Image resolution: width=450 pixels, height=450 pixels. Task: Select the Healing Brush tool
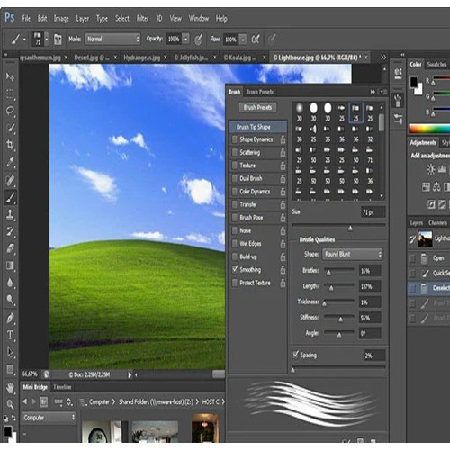tap(10, 181)
